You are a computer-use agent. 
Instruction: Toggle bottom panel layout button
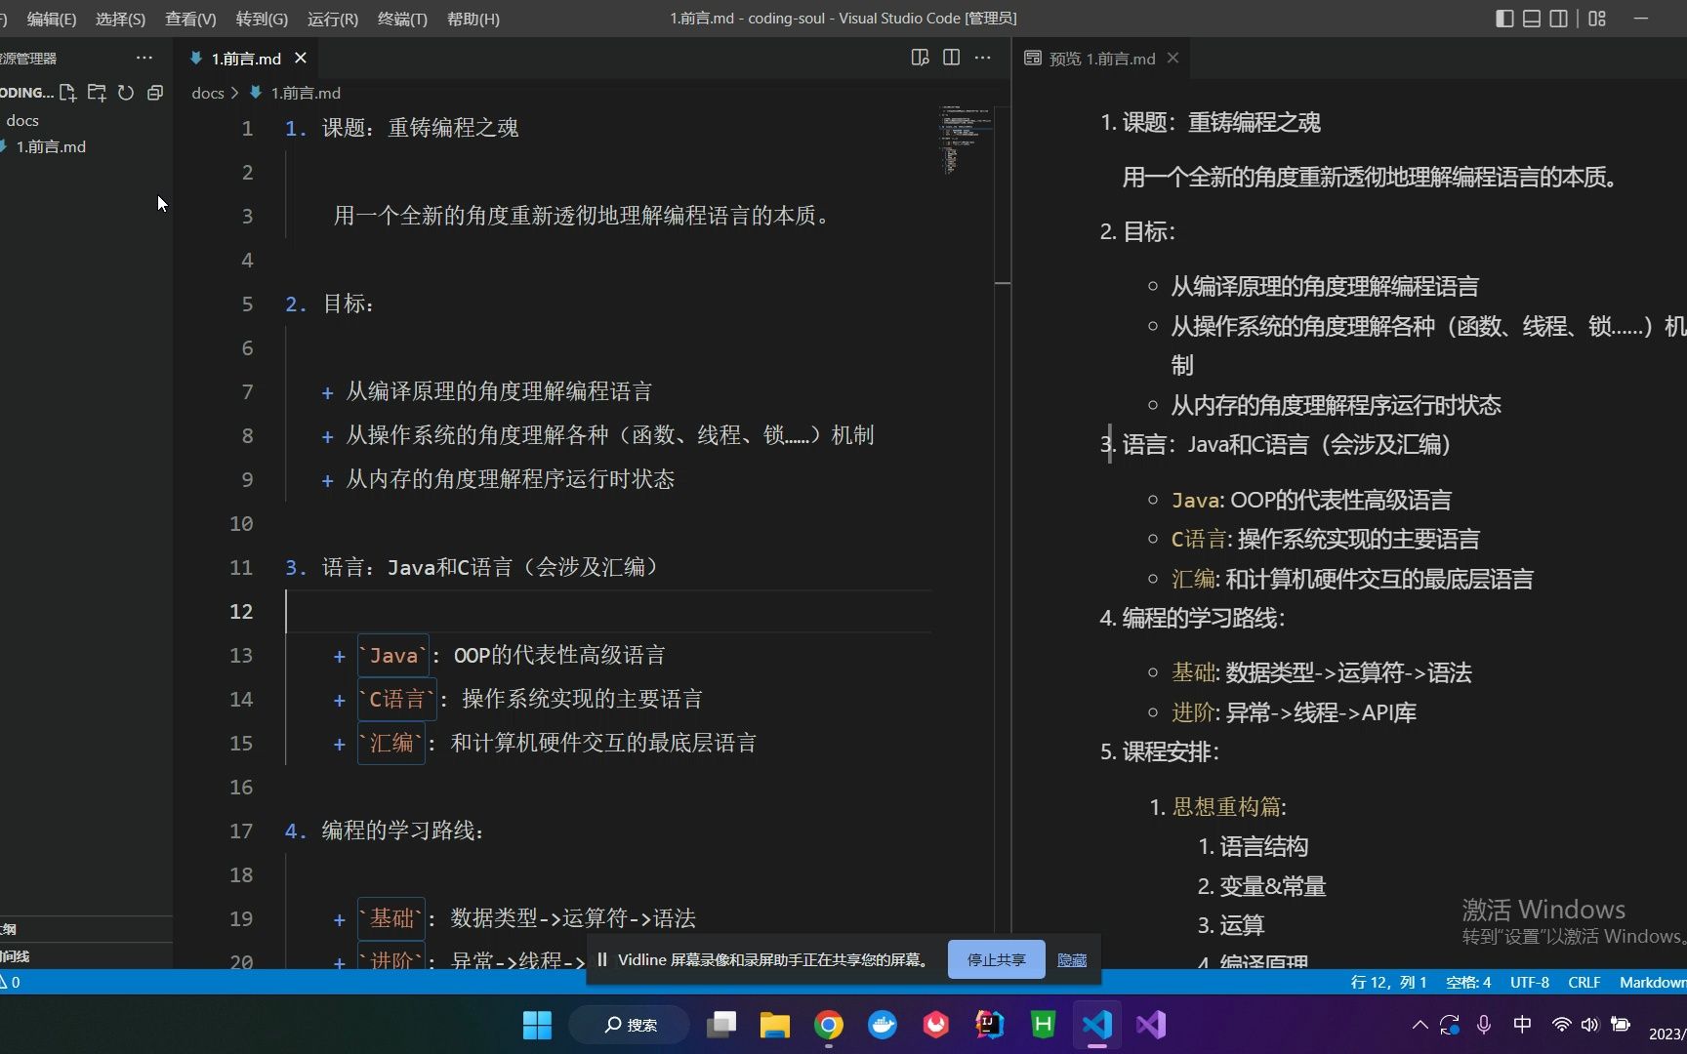point(1532,18)
